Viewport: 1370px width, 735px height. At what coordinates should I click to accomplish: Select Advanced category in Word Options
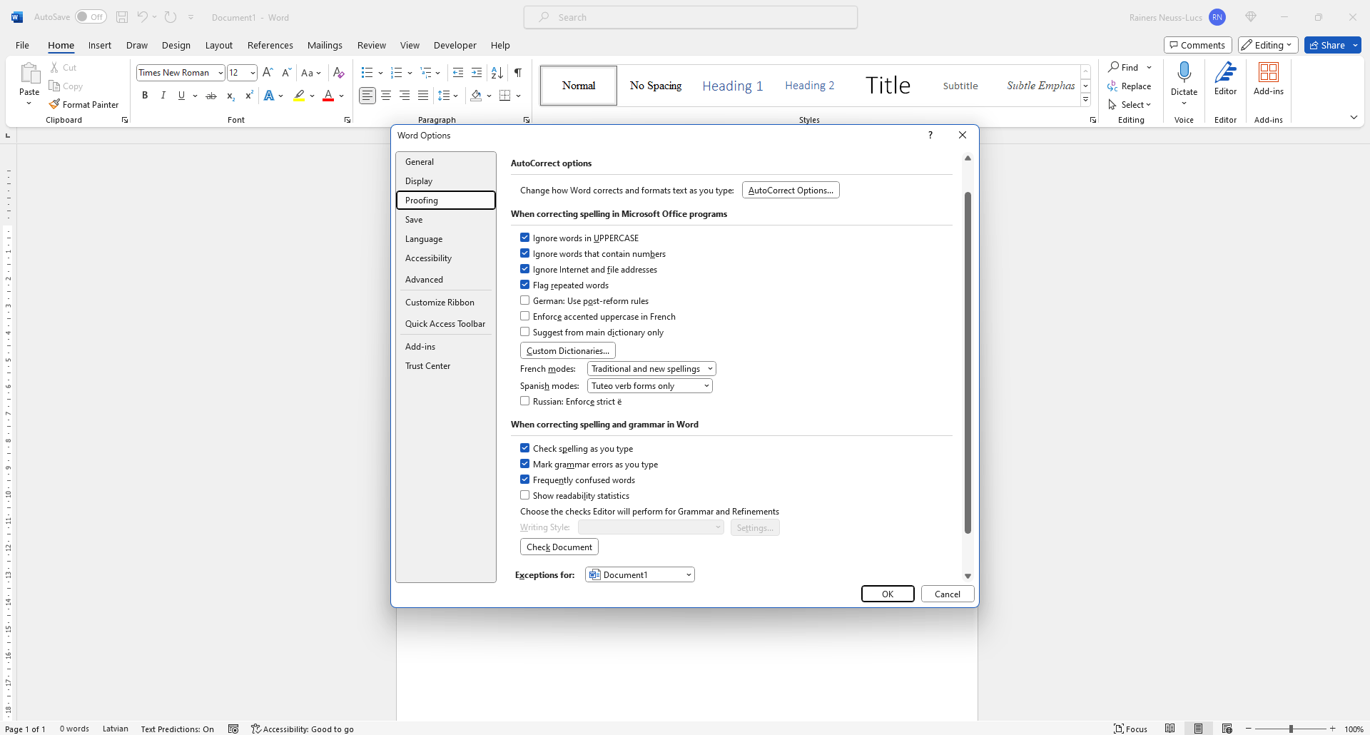[446, 280]
